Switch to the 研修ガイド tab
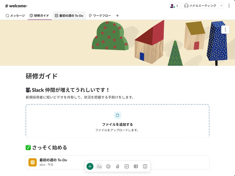The image size is (235, 176). tap(39, 16)
